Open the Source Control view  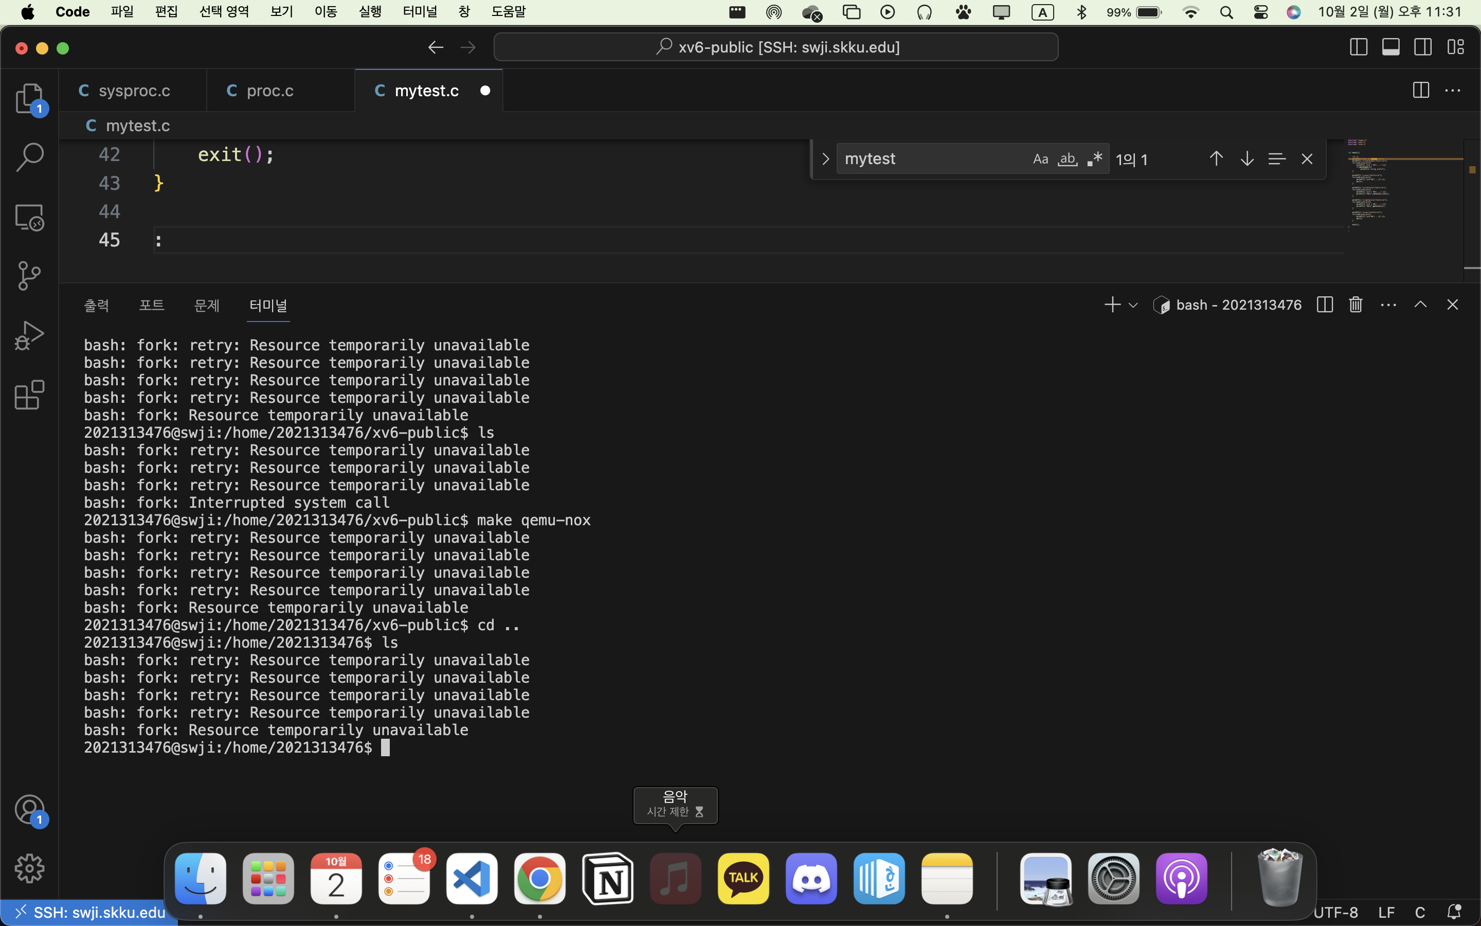tap(29, 276)
